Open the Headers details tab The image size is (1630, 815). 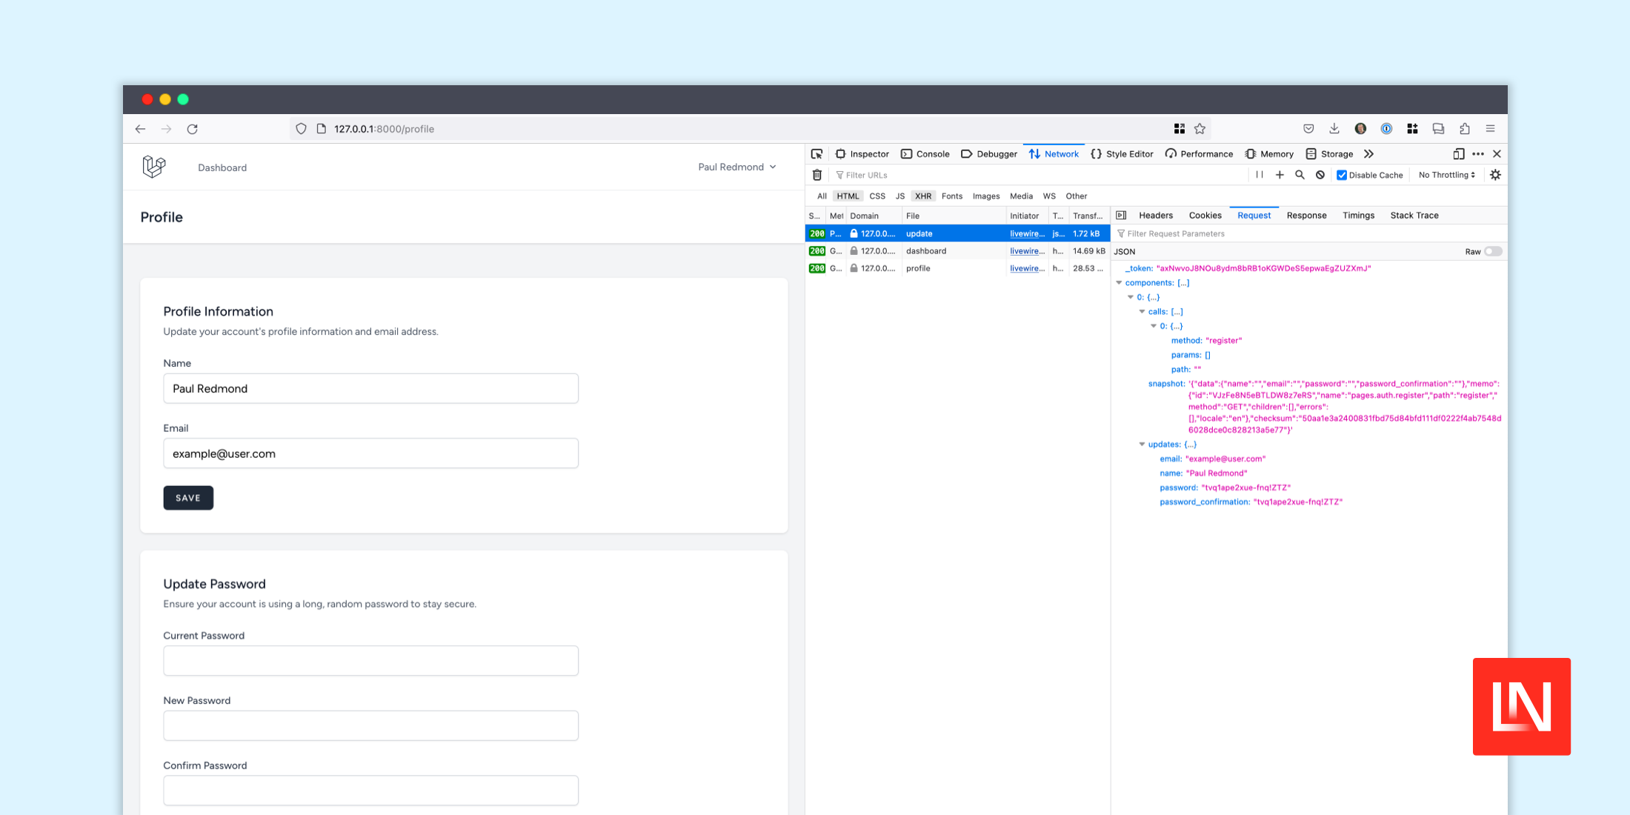[1156, 216]
